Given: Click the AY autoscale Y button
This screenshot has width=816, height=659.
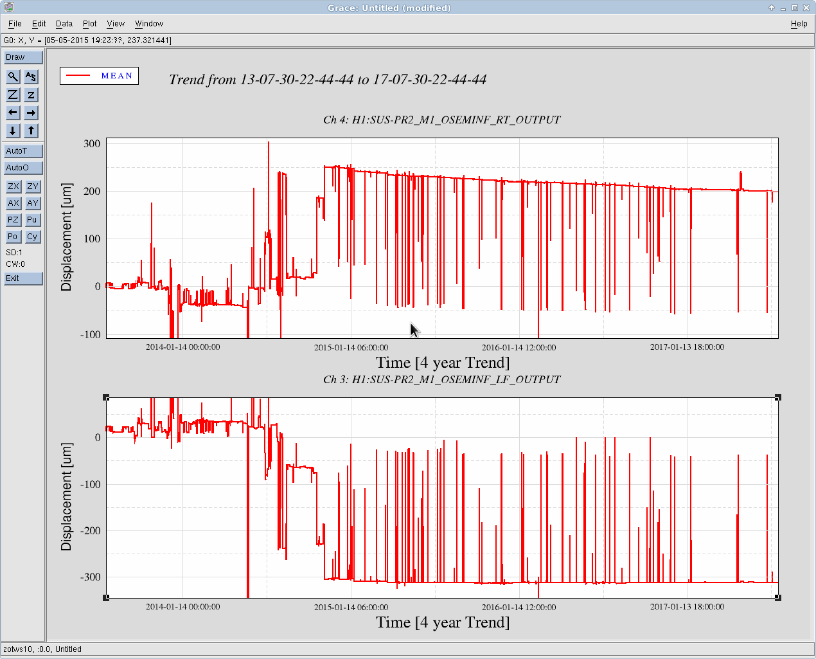Looking at the screenshot, I should pos(33,203).
